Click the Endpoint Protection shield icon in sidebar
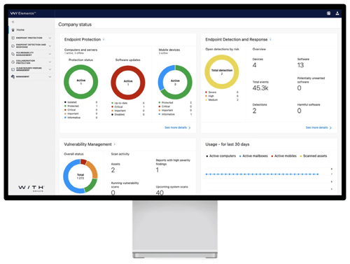The width and height of the screenshot is (350, 264). click(x=13, y=38)
